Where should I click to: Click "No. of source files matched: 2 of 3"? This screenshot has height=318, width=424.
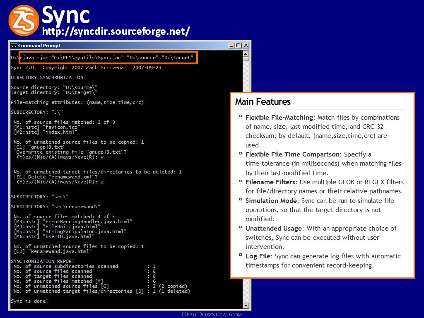(64, 122)
